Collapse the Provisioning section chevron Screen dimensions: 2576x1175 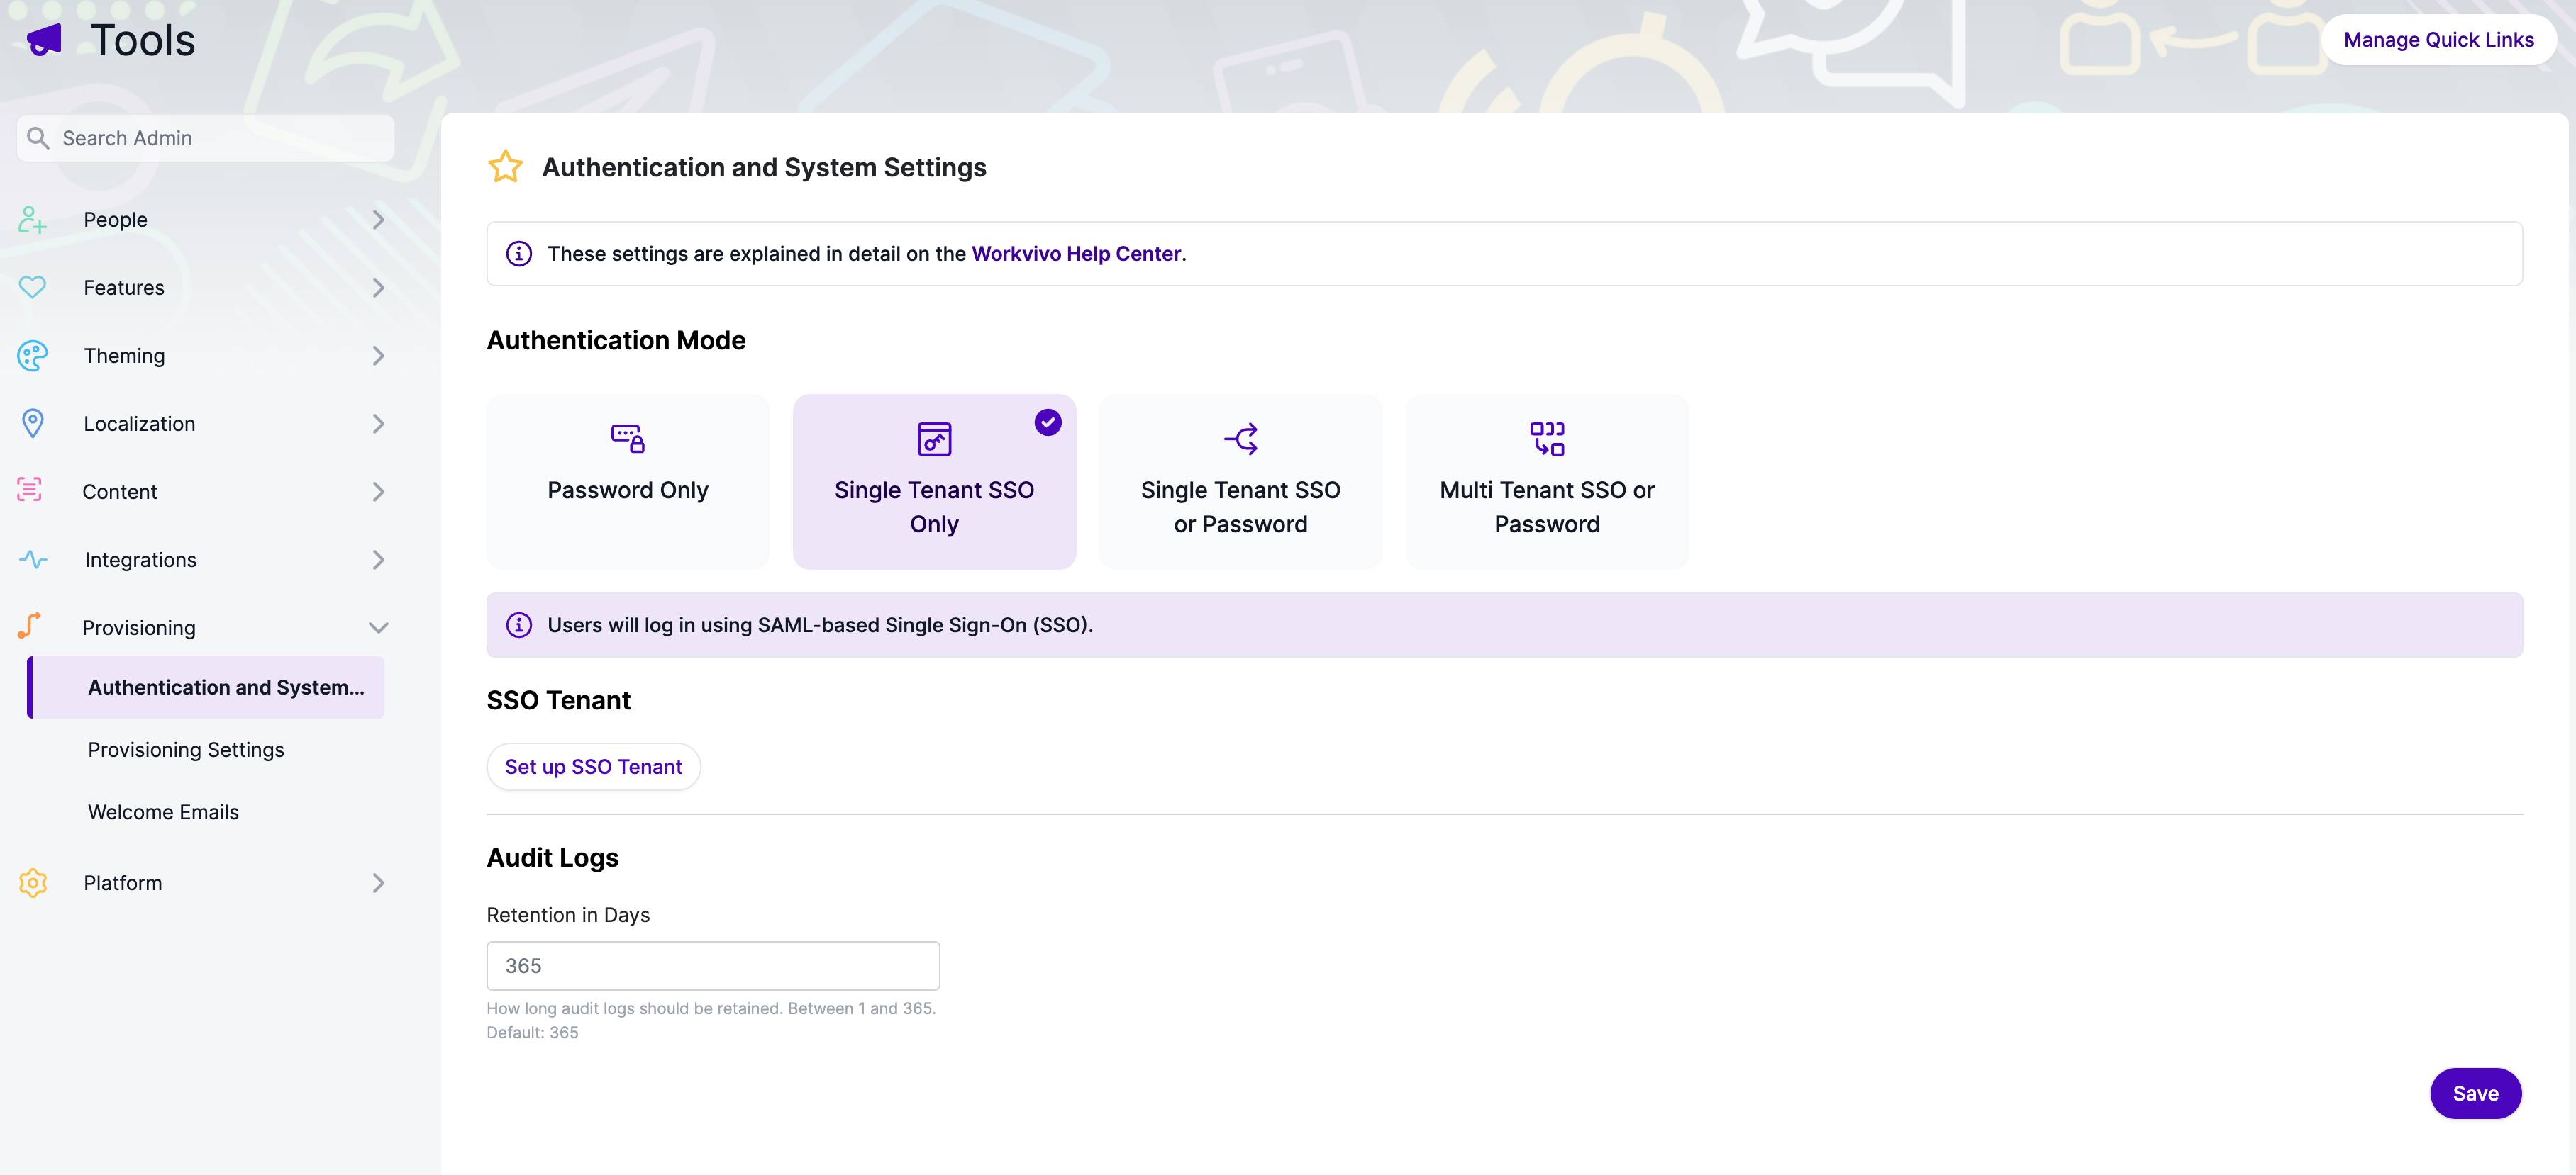pyautogui.click(x=378, y=627)
